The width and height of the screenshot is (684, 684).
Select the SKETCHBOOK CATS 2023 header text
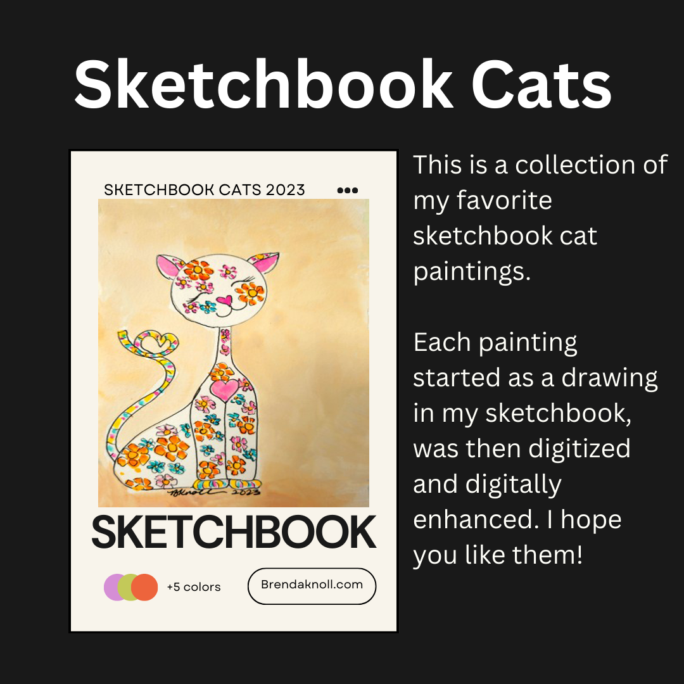[204, 190]
